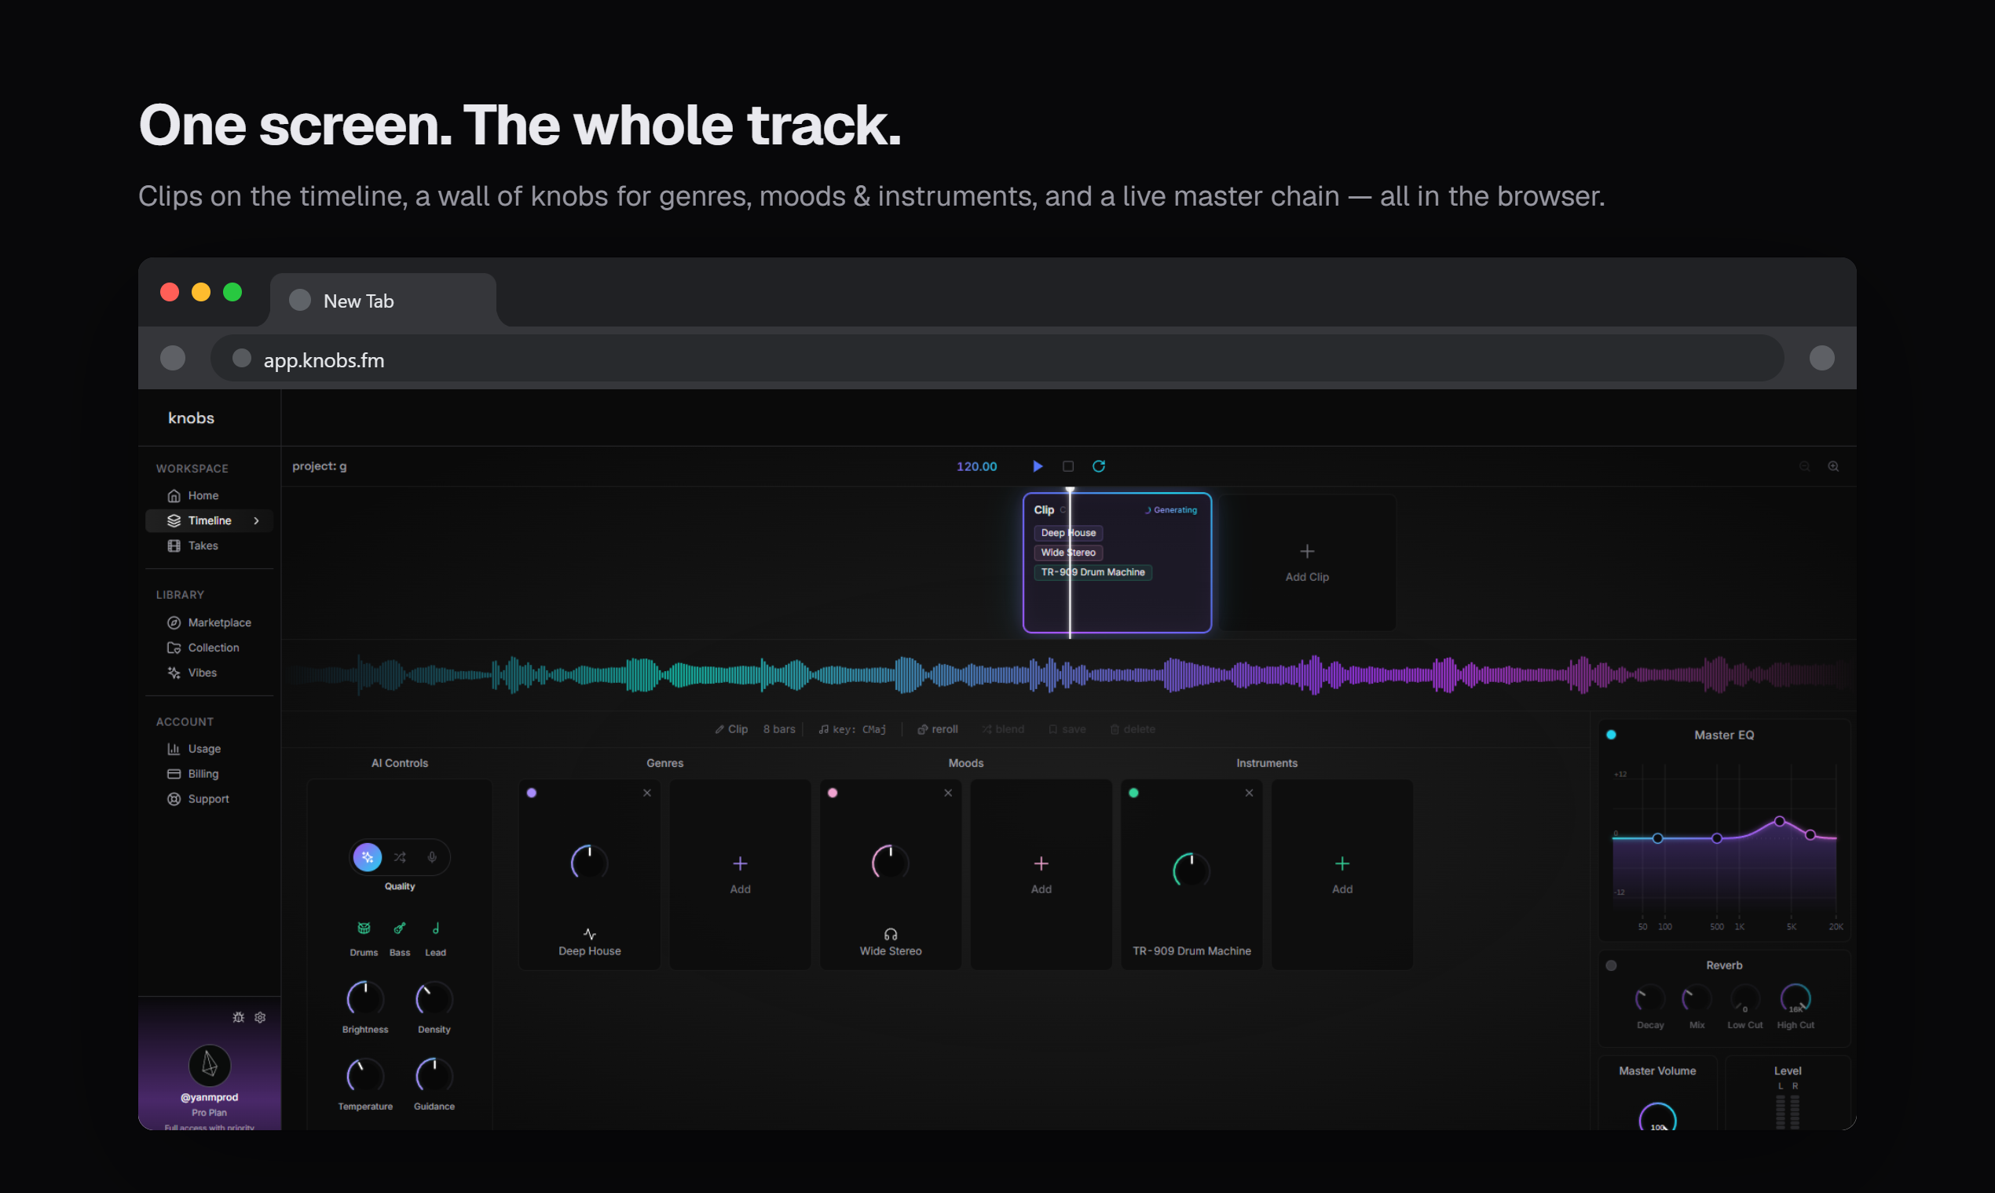
Task: Click the bug report icon above the avatar
Action: pyautogui.click(x=238, y=1017)
